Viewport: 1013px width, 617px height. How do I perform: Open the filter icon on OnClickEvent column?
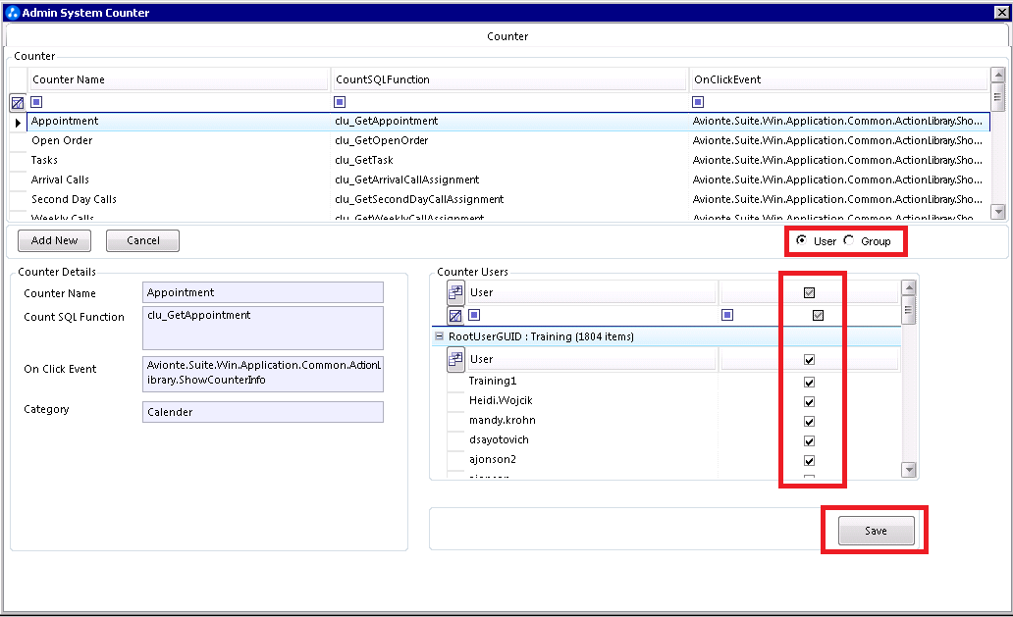[698, 102]
